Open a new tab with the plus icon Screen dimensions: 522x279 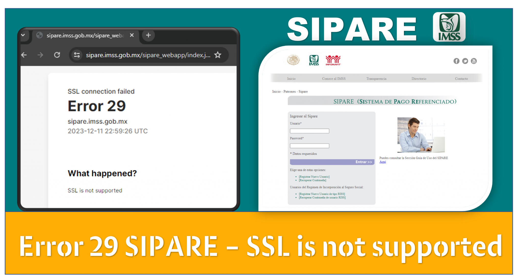coord(148,35)
